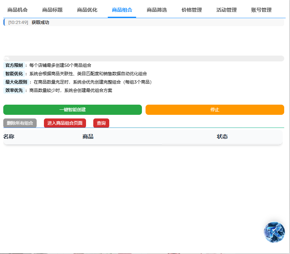Screen dimensions: 290x254
Task: Switch to the 商品标题 tab
Action: pyautogui.click(x=52, y=10)
